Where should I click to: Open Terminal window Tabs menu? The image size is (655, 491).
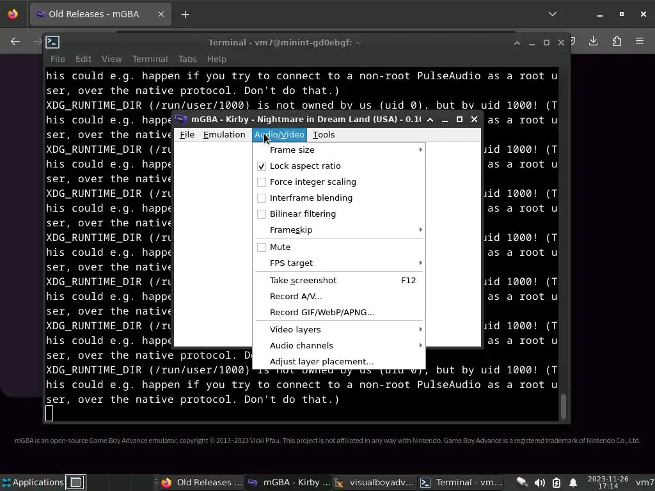pos(187,59)
